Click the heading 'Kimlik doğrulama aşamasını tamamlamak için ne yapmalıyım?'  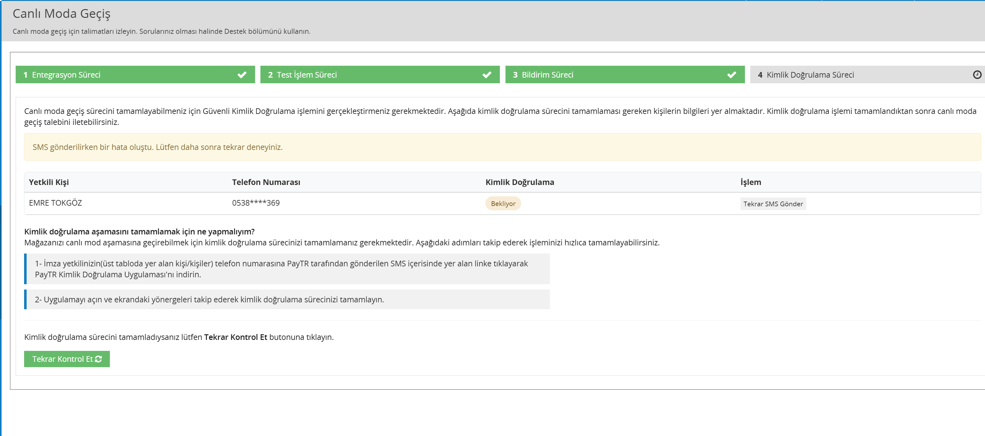coord(140,232)
